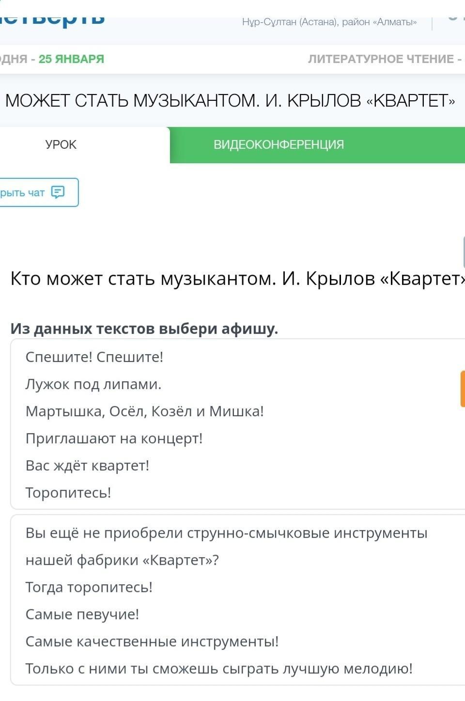Click the line «Мартышка, Осёл, Козёл и Мишка!»
The width and height of the screenshot is (465, 701).
[x=144, y=411]
